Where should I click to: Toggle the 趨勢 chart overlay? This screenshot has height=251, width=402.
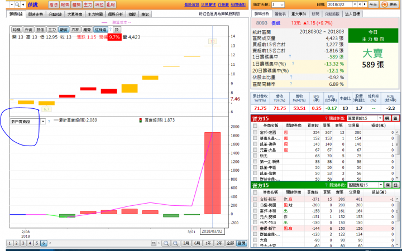point(87,30)
